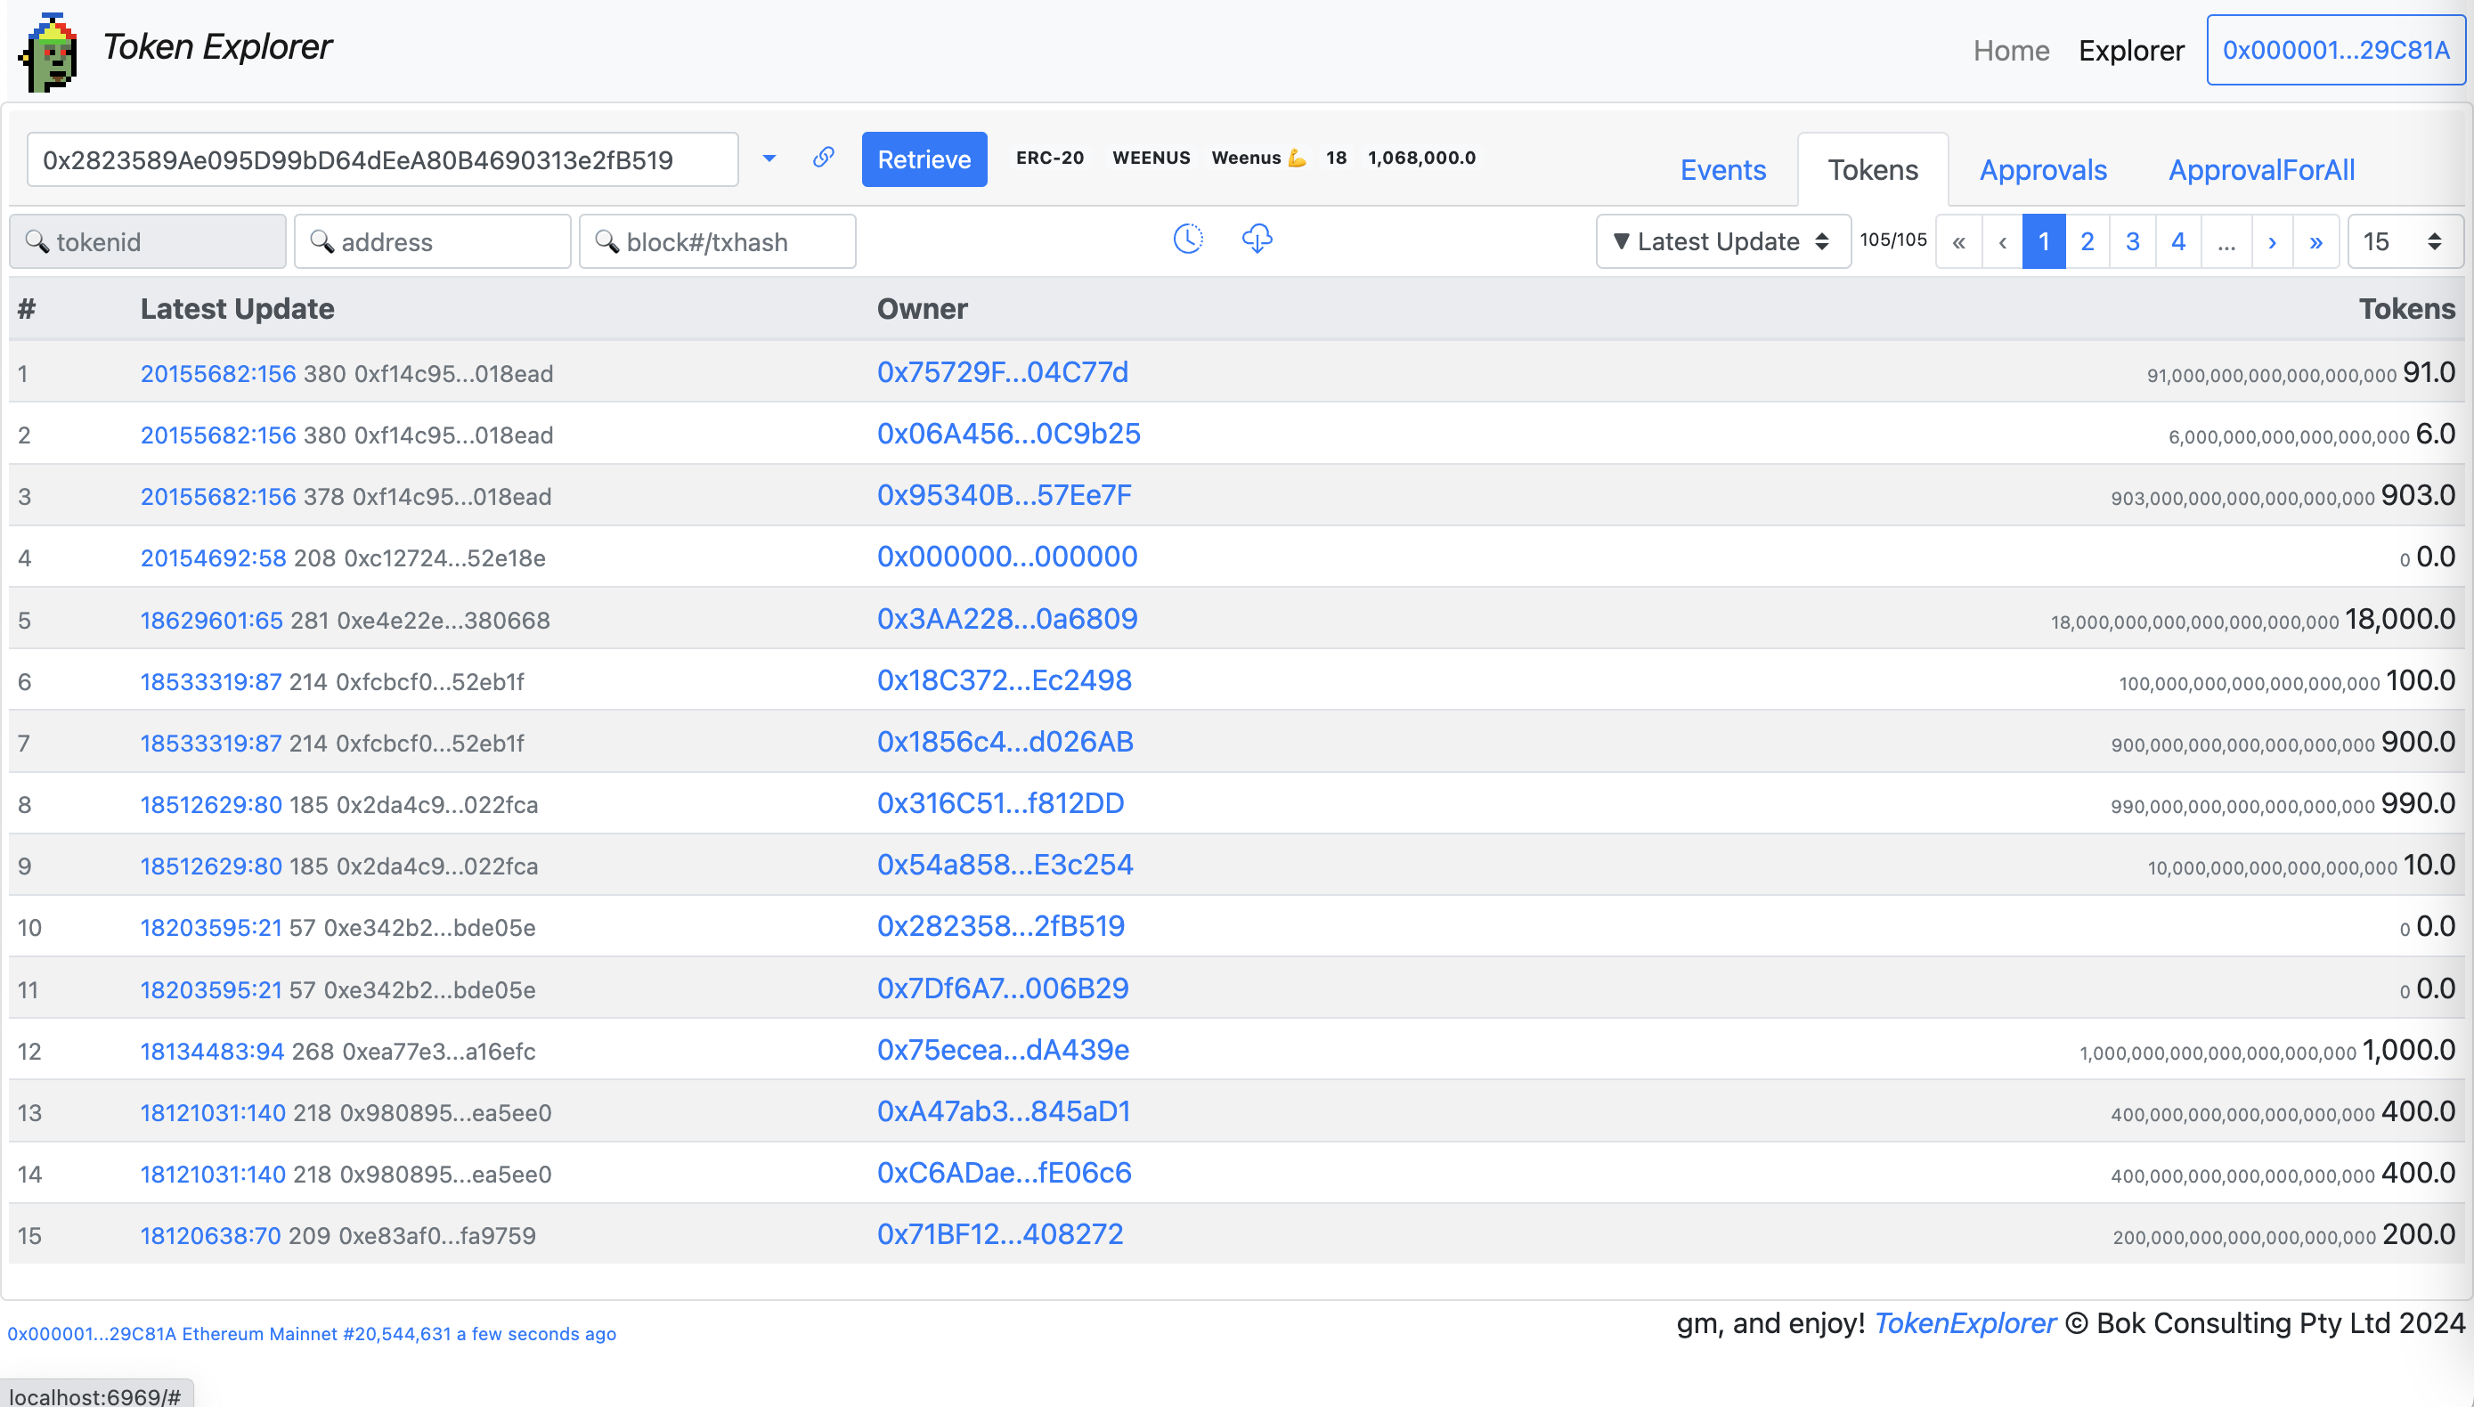Go to the previous page arrow

pos(2002,241)
